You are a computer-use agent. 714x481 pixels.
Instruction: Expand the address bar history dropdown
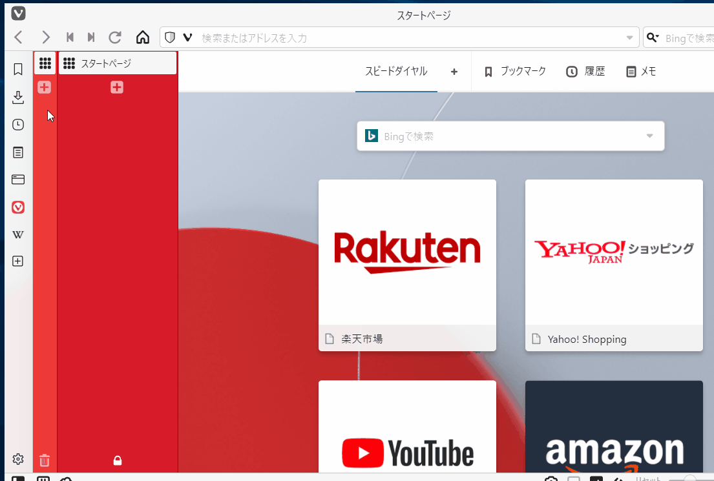(x=630, y=38)
